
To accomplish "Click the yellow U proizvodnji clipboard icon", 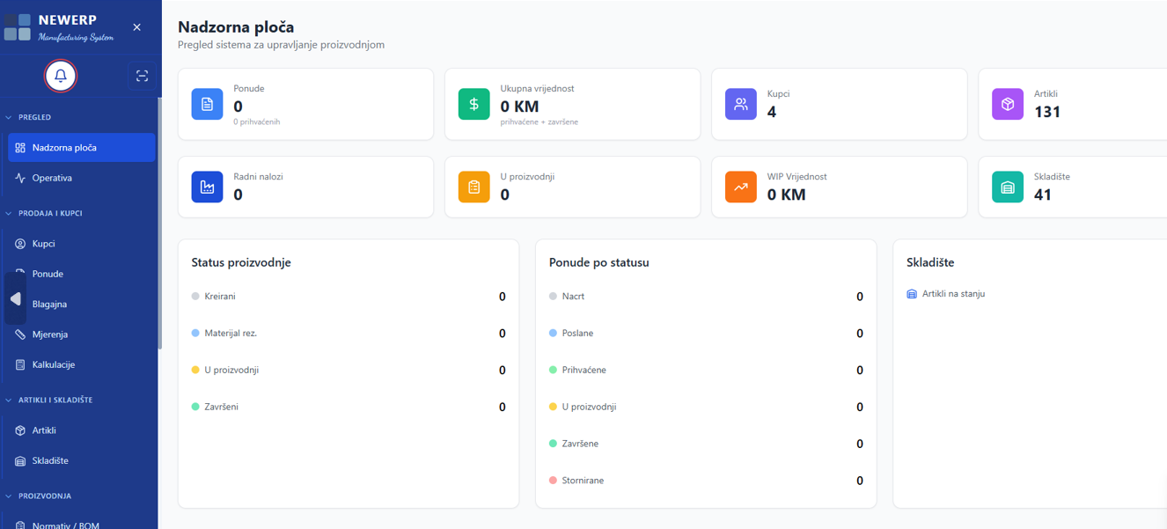I will 473,187.
